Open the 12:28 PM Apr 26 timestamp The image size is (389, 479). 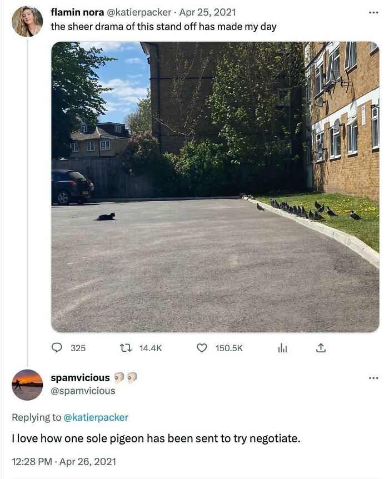click(x=64, y=461)
